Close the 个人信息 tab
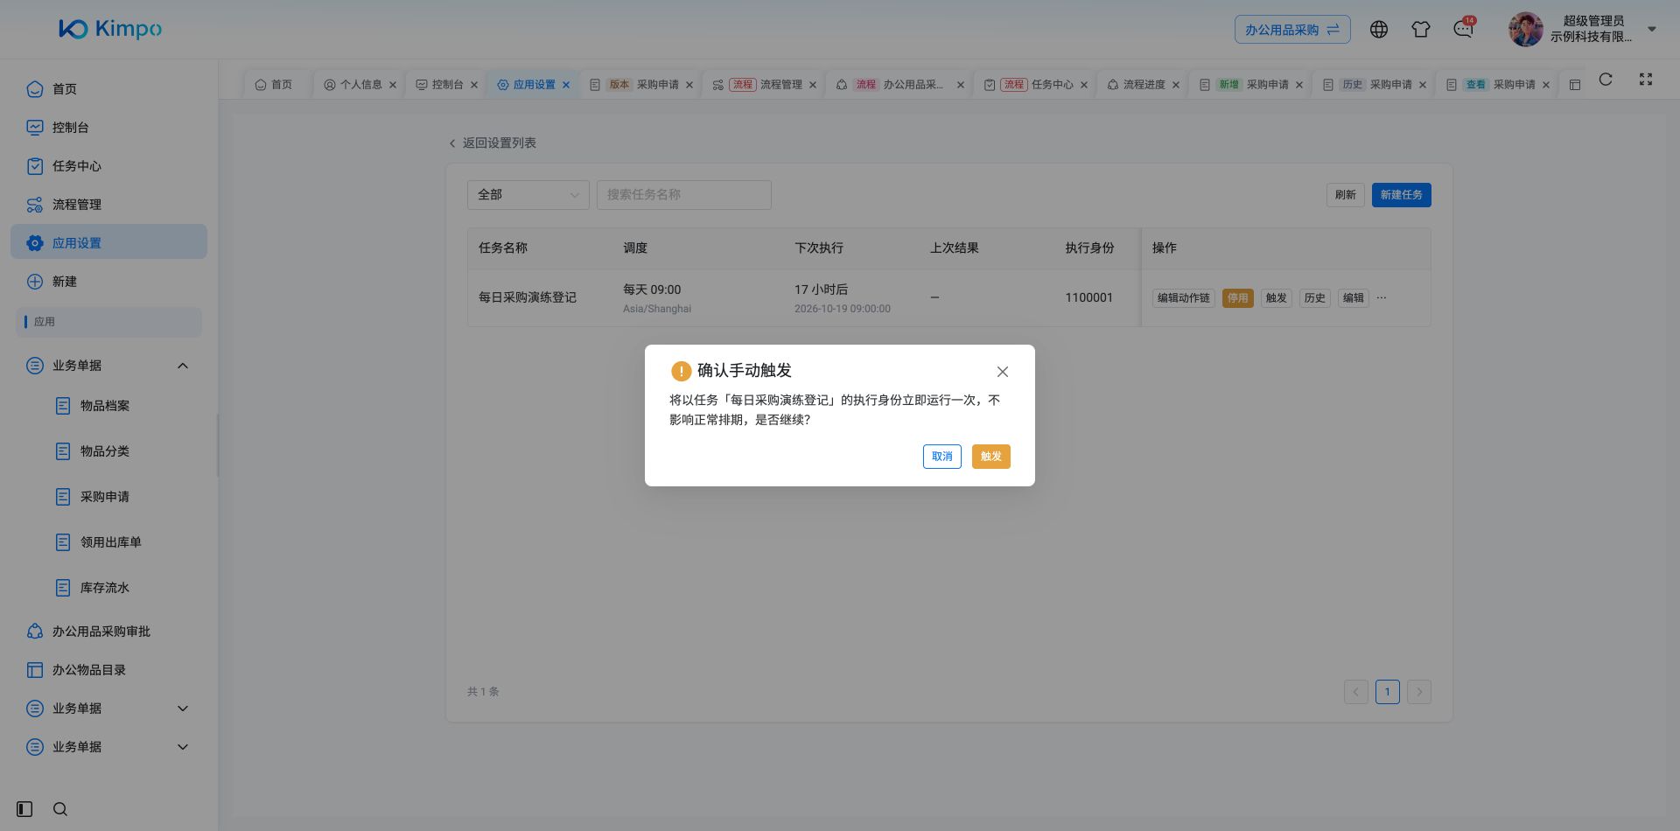This screenshot has height=831, width=1680. (x=393, y=85)
